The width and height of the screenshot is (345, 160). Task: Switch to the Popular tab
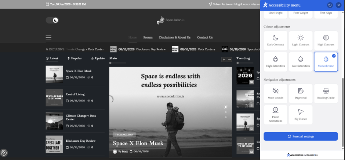coord(75,58)
